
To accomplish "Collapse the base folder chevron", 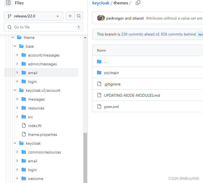I will [15, 46].
